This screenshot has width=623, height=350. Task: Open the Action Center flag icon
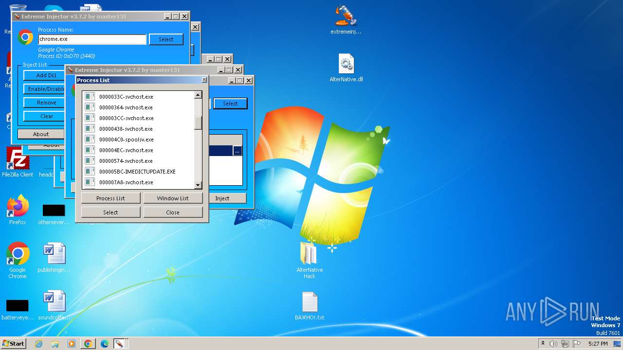pyautogui.click(x=577, y=344)
